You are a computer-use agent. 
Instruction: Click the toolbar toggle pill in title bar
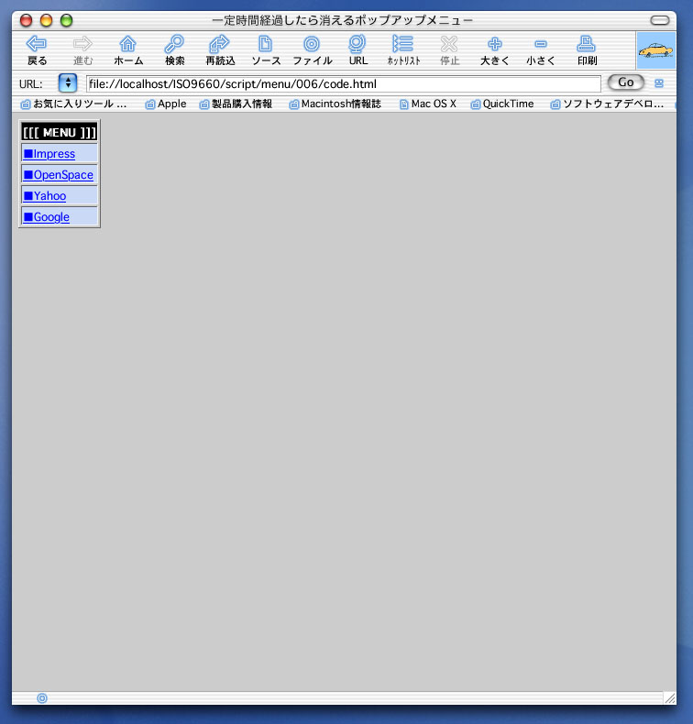tap(659, 20)
